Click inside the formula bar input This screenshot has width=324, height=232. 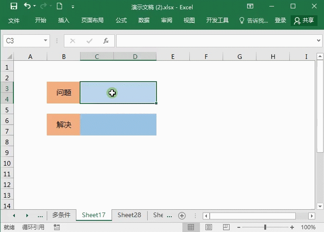(216, 41)
